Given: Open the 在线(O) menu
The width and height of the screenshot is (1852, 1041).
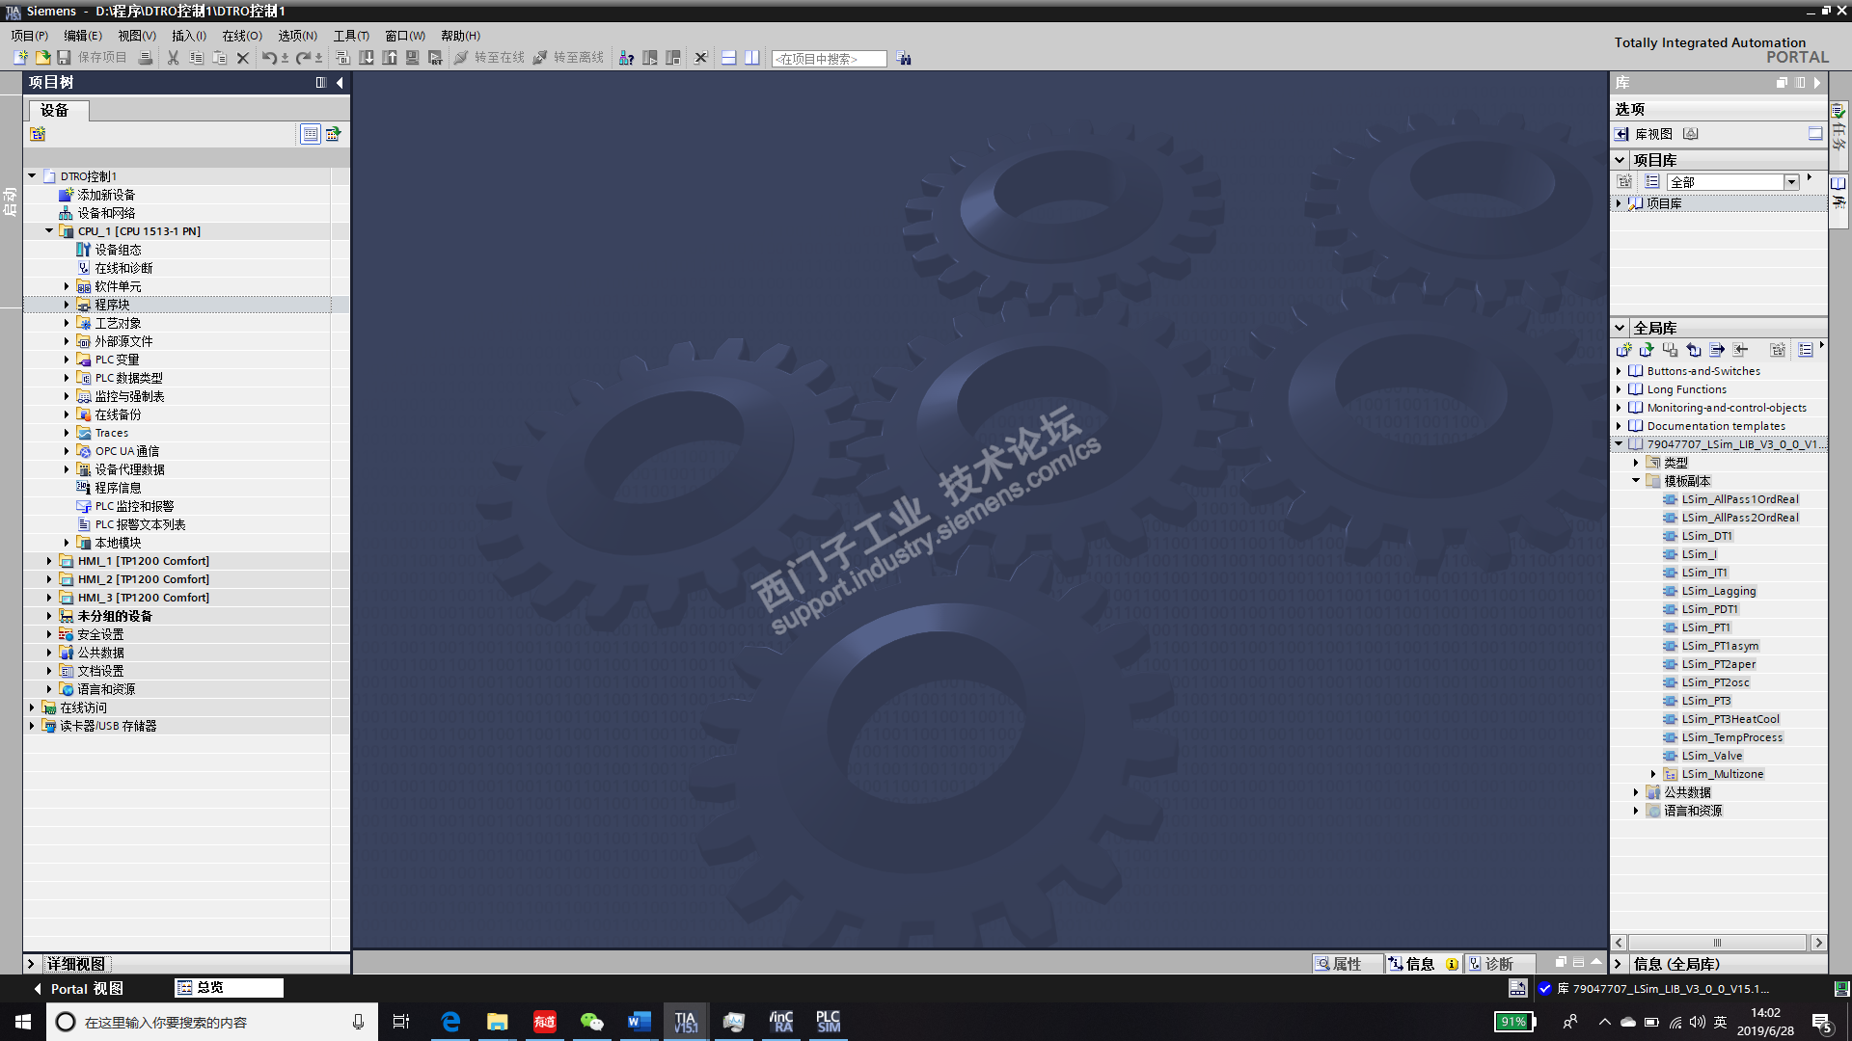Looking at the screenshot, I should pos(241,36).
